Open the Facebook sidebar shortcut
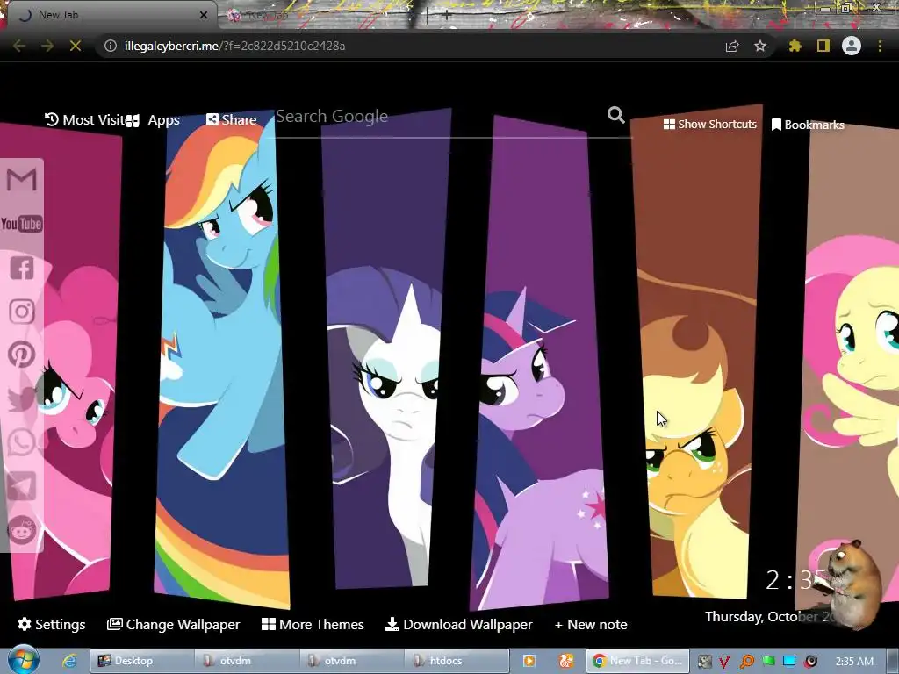This screenshot has width=899, height=674. point(22,268)
